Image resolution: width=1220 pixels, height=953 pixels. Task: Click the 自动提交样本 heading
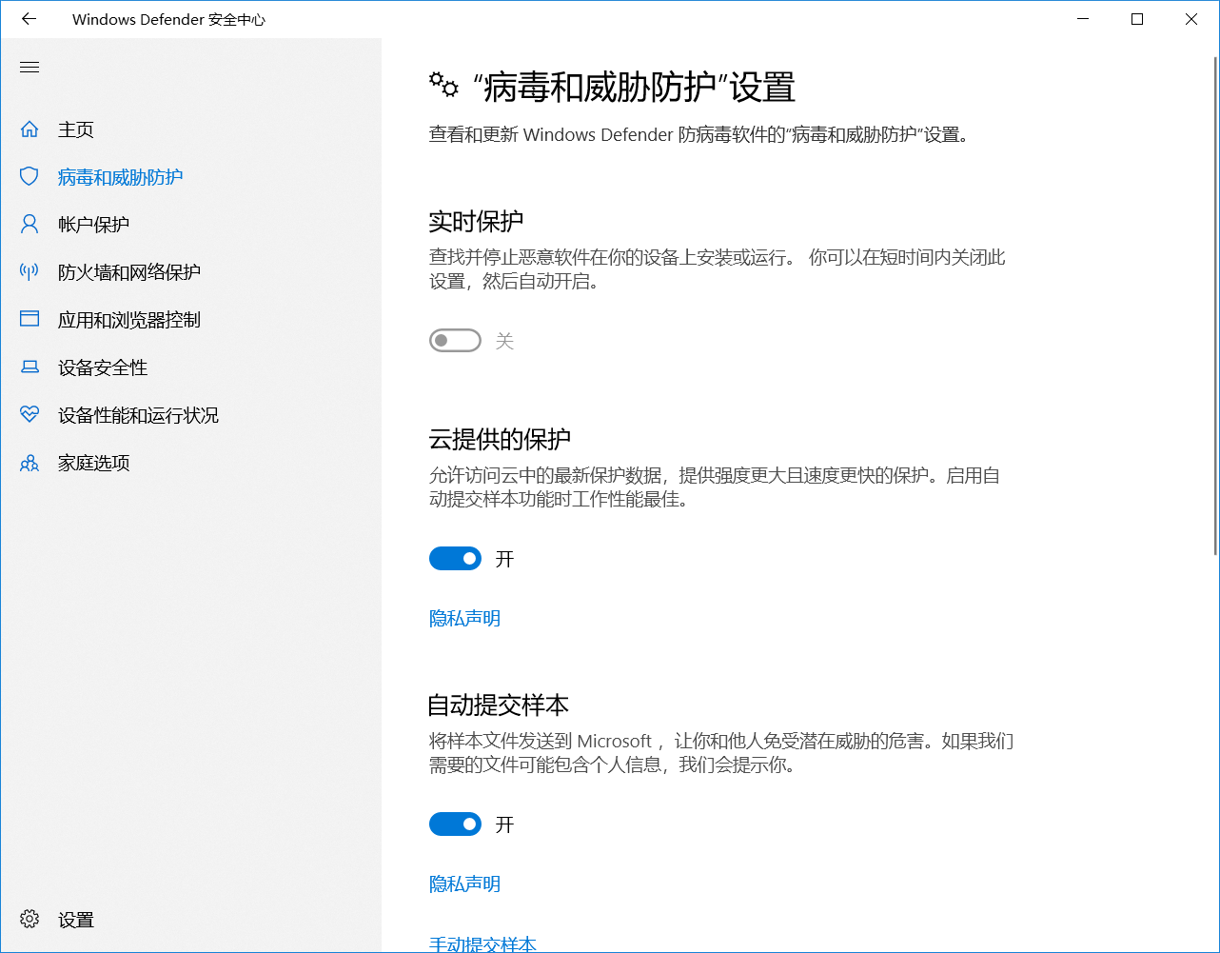[498, 705]
